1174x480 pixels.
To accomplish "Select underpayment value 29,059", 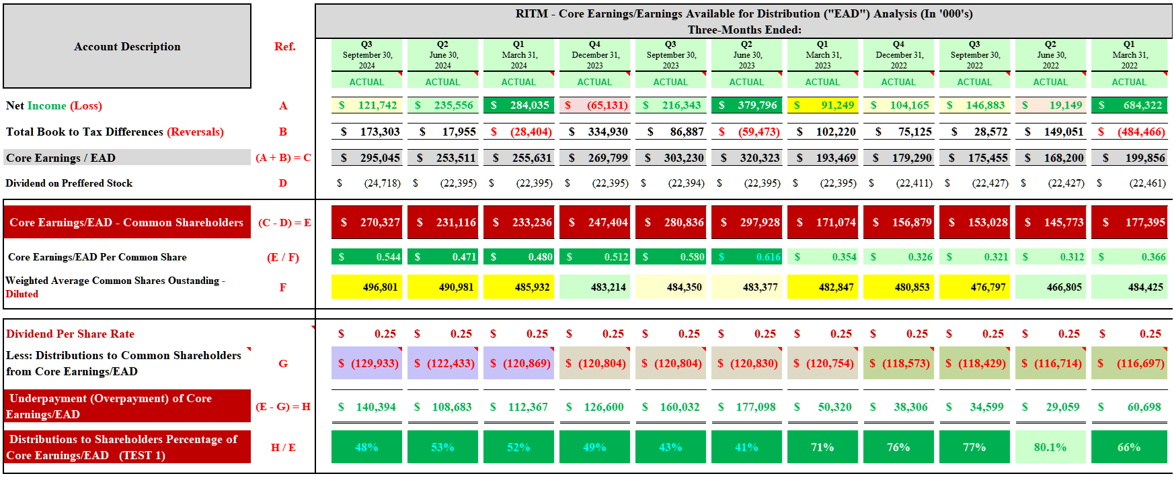I will tap(1050, 407).
